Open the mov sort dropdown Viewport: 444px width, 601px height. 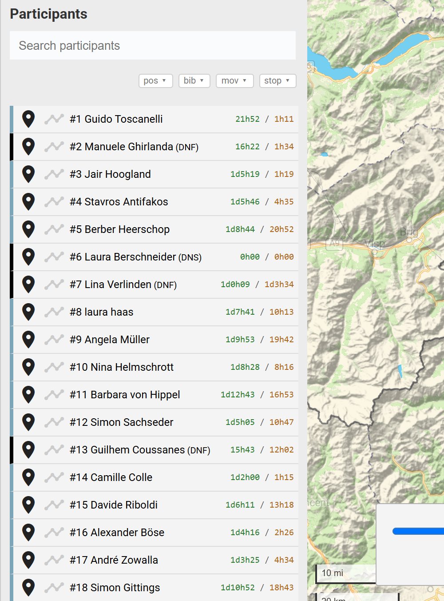point(234,81)
